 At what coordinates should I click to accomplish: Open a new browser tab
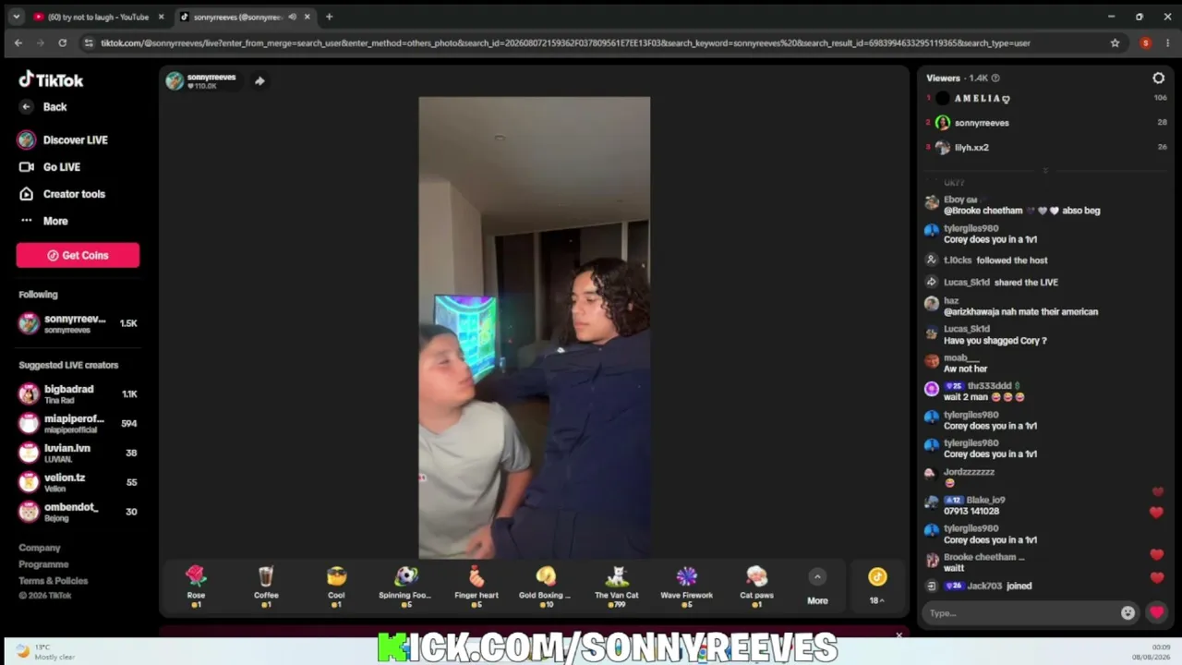click(x=329, y=17)
